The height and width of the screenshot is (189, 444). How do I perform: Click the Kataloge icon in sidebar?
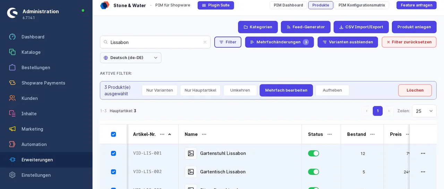[12, 52]
